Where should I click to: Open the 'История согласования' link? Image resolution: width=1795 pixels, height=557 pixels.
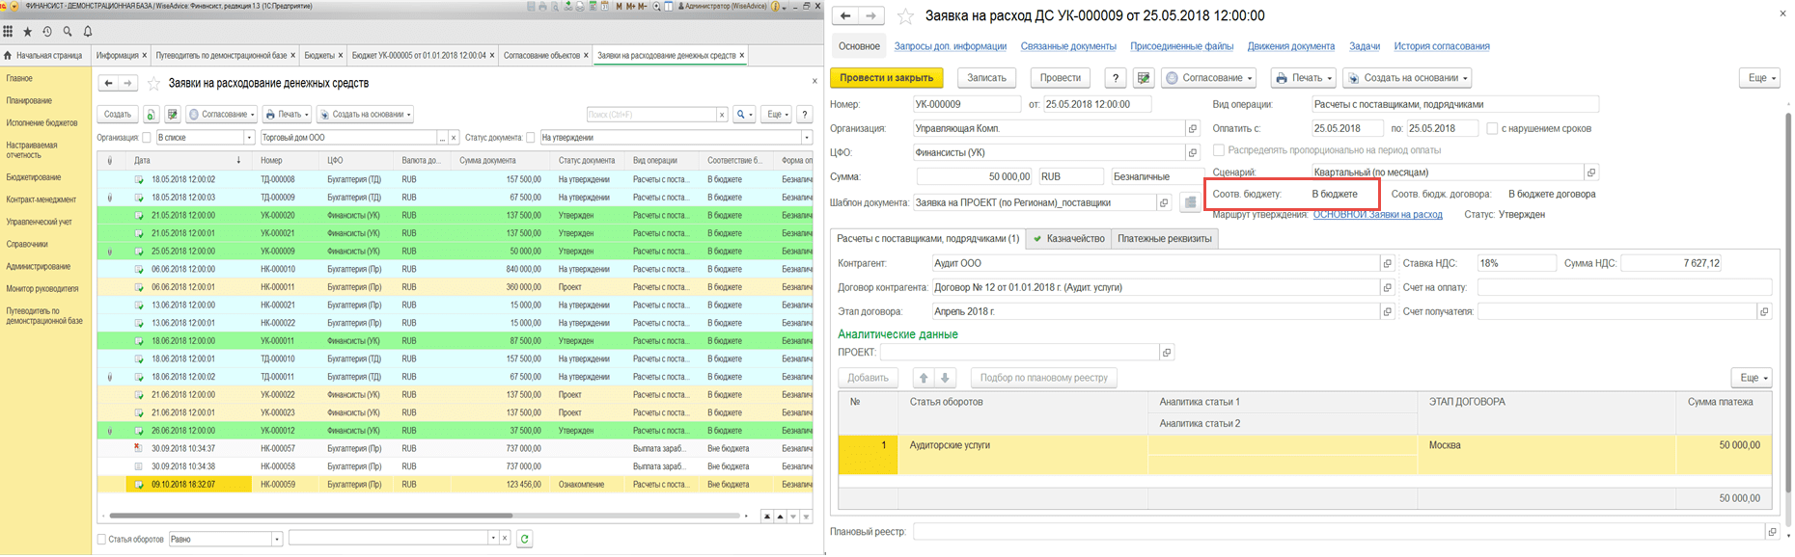(1441, 46)
